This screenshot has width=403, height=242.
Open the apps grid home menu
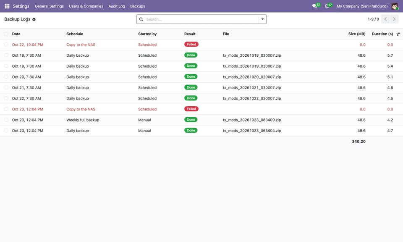(x=7, y=6)
